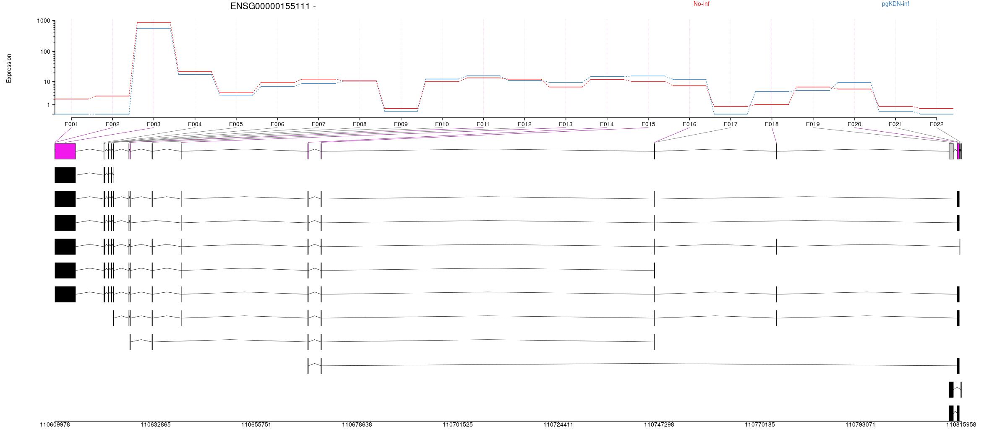Click genomic coordinate 110632865
Image resolution: width=1007 pixels, height=432 pixels.
coord(156,424)
